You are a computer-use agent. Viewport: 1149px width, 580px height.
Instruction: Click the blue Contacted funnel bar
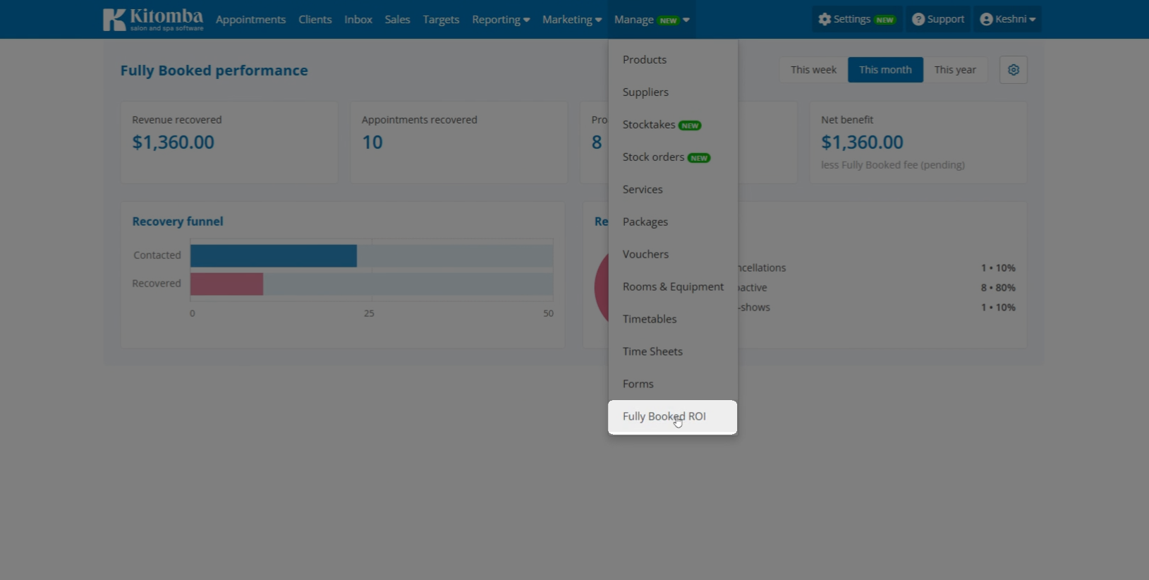(x=274, y=256)
